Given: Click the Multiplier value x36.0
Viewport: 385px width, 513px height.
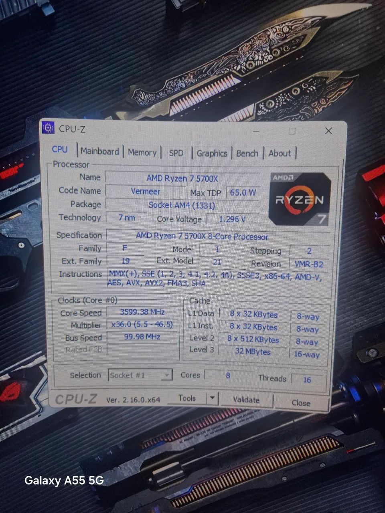Looking at the screenshot, I should tap(142, 324).
